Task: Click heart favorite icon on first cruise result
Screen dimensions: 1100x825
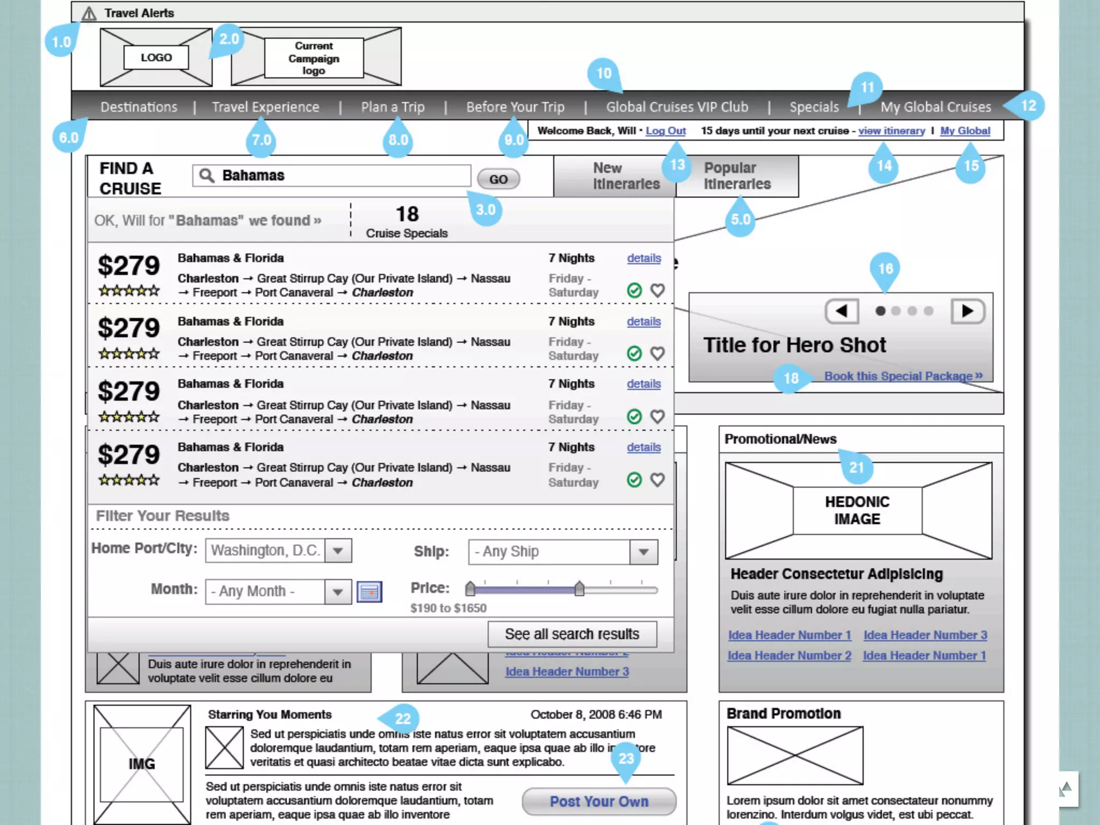Action: pyautogui.click(x=657, y=291)
